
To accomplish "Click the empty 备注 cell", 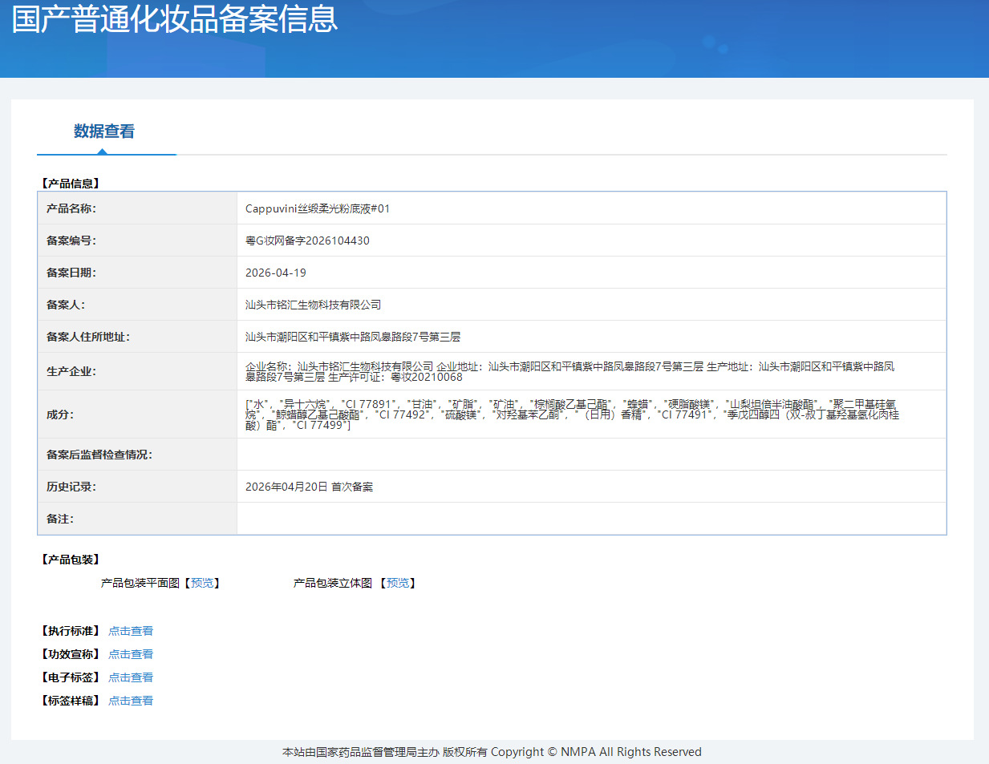I will click(x=591, y=519).
